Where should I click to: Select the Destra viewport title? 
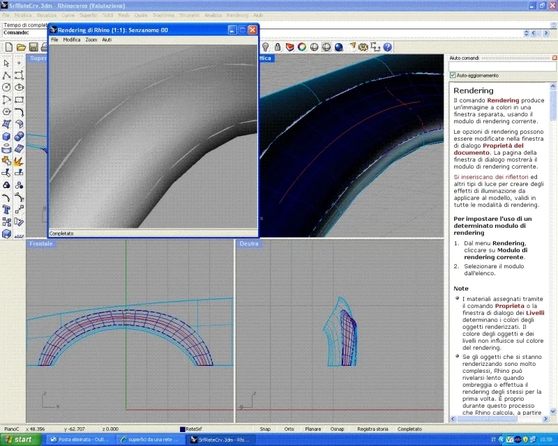click(249, 244)
